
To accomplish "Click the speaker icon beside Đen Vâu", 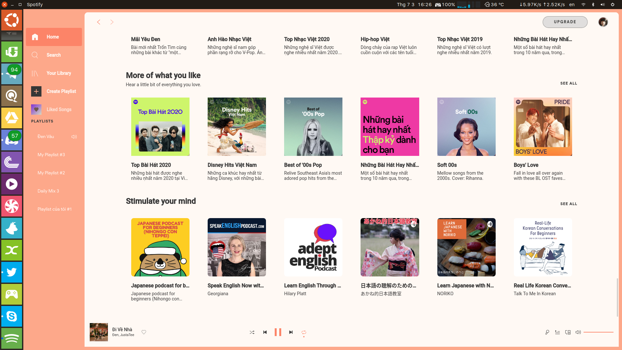I will pos(74,137).
